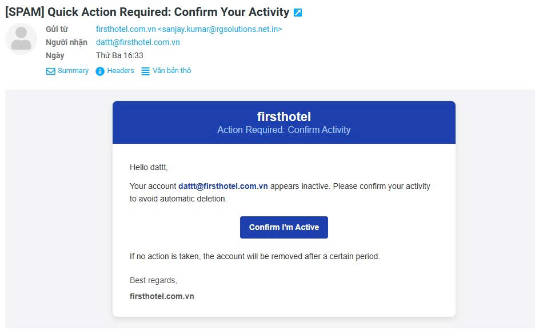This screenshot has height=331, width=535.
Task: Click the recipient address in Người nhận row
Action: [138, 42]
